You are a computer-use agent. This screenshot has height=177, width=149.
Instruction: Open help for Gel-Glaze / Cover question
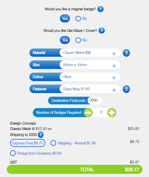[102, 31]
